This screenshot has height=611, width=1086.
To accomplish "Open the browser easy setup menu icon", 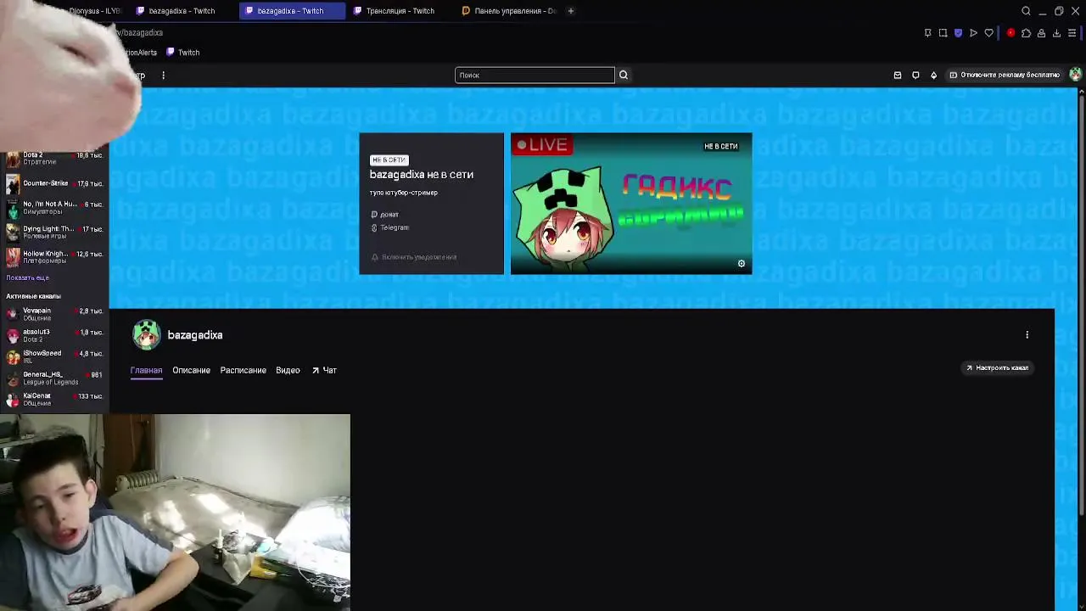I will point(1072,33).
